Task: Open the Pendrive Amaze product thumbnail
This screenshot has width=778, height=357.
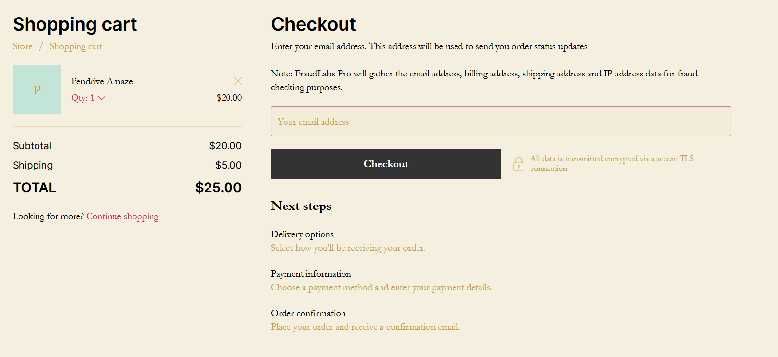Action: tap(37, 90)
